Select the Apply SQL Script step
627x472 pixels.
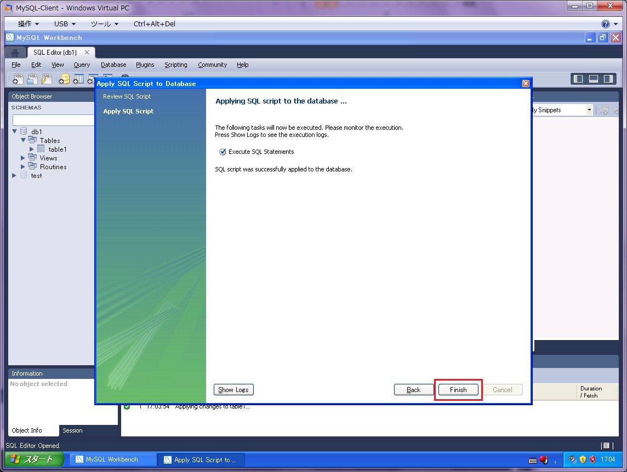pos(128,111)
